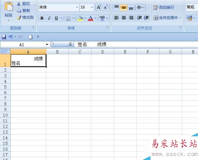The height and width of the screenshot is (160, 198).
Task: Toggle the highlighted middle vertical alignment
Action: [x=124, y=8]
